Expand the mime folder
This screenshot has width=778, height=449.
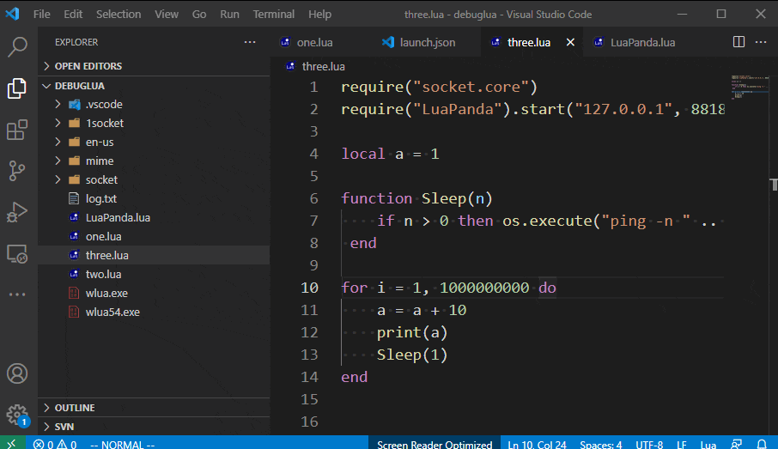click(x=154, y=161)
